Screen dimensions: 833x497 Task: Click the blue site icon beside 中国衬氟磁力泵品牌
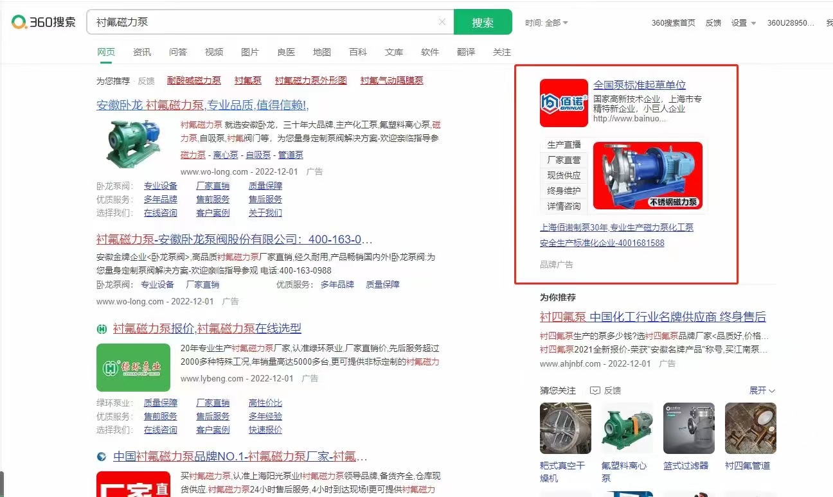102,457
